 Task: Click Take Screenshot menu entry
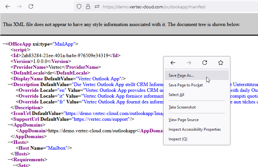182,107
